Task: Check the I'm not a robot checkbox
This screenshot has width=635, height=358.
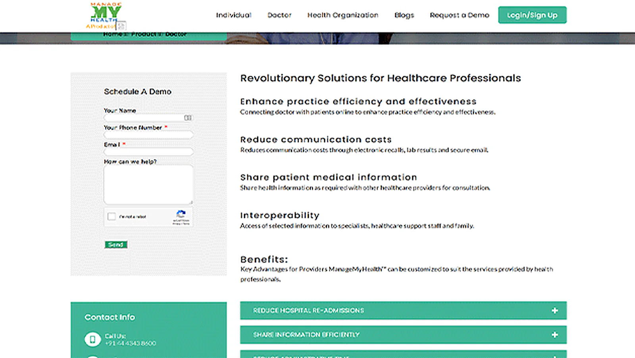Action: click(x=112, y=217)
